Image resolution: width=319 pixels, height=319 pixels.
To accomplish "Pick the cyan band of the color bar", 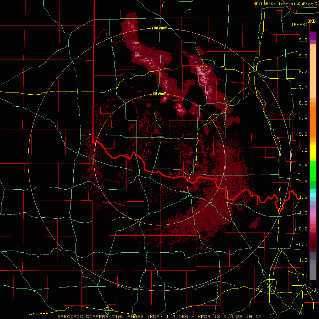I will click(x=313, y=195).
